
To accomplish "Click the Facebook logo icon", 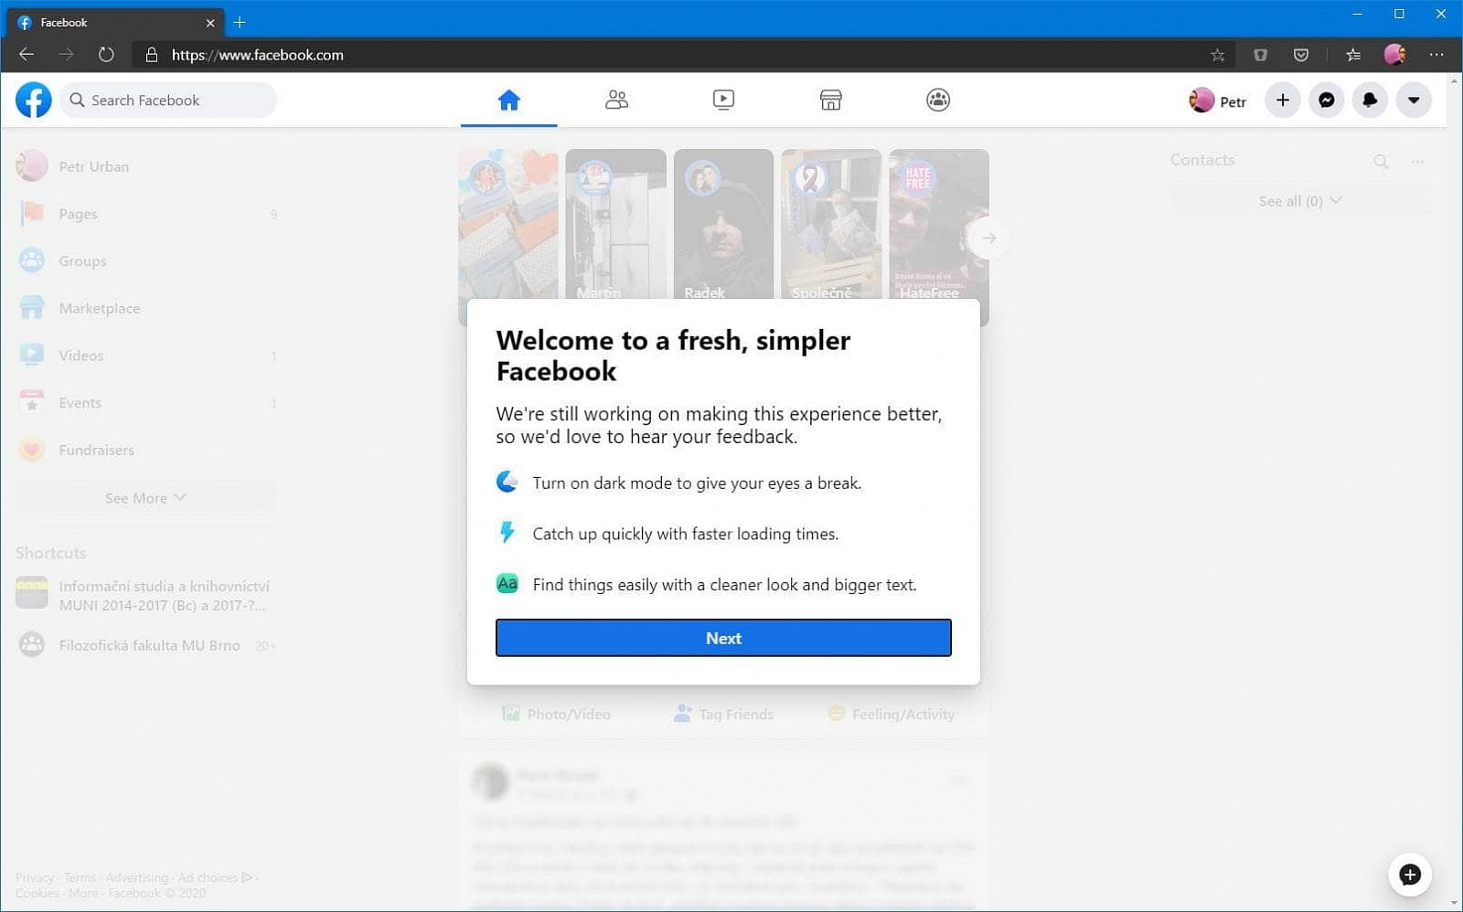I will pos(34,100).
